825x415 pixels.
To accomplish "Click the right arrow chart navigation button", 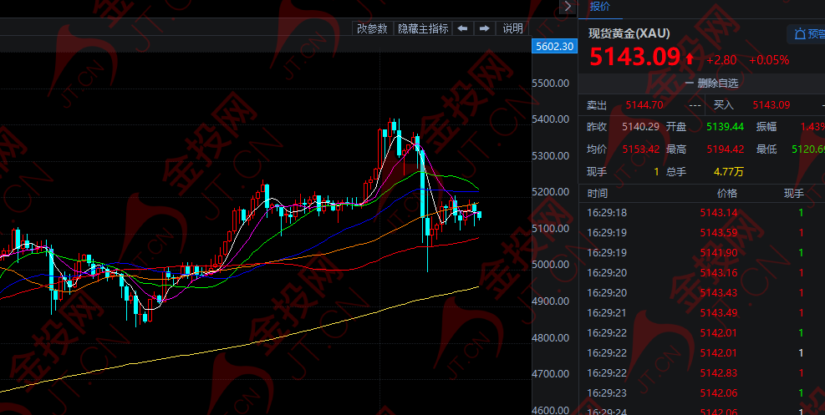I will (485, 28).
